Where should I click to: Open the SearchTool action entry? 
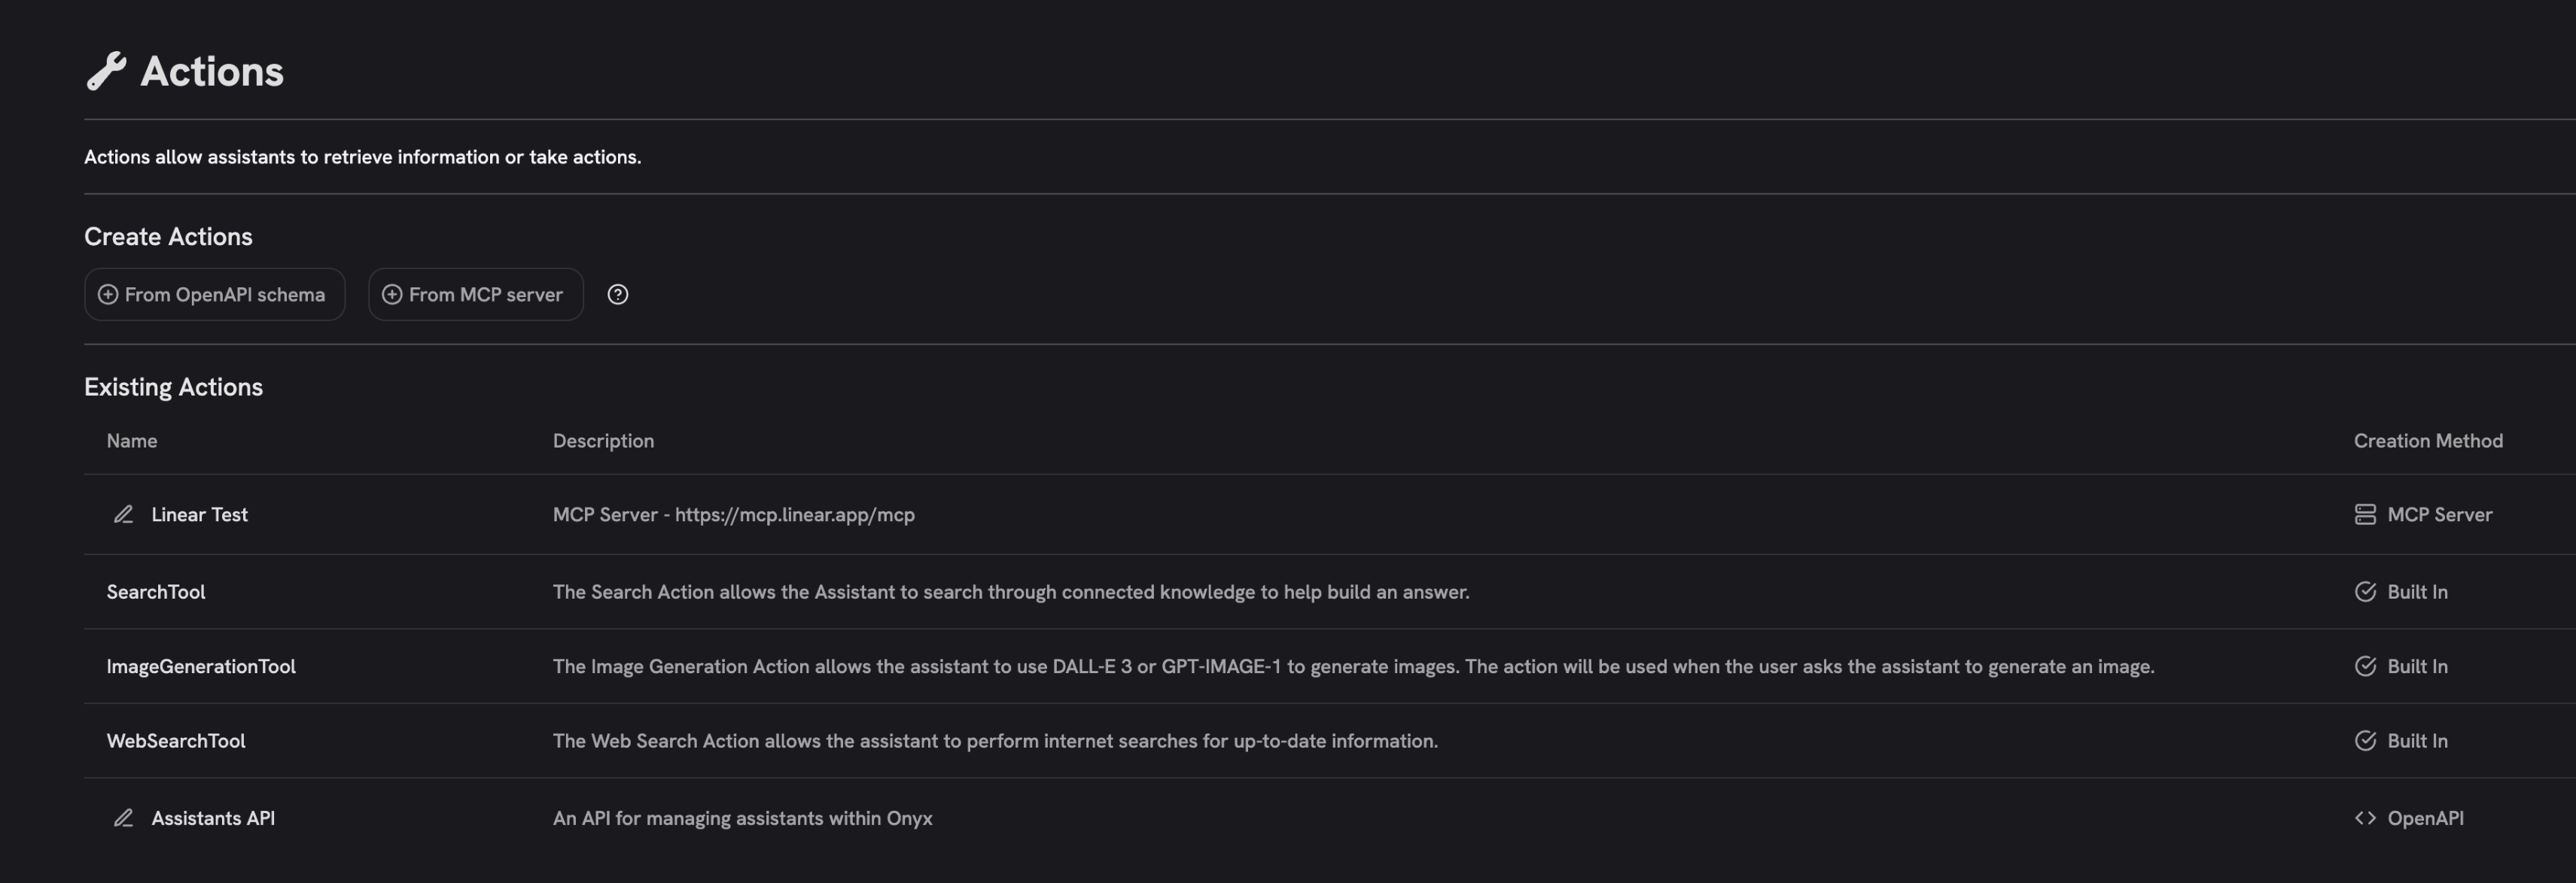156,591
